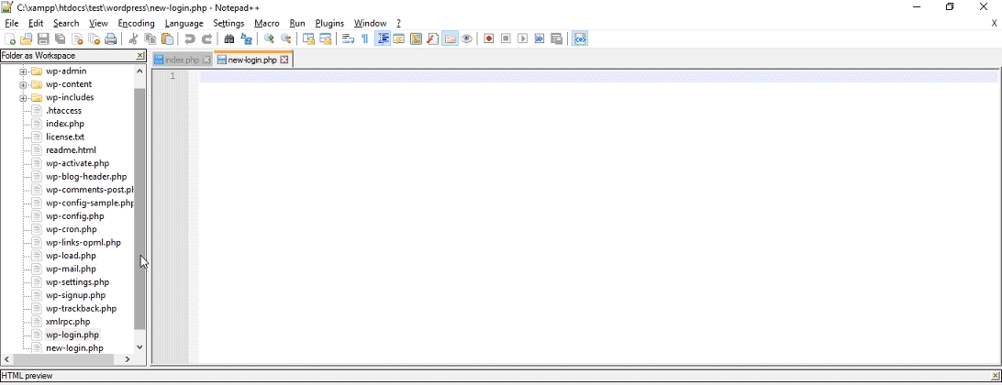The height and width of the screenshot is (385, 1002).
Task: Select wp-config.php in the file tree
Action: pos(74,216)
